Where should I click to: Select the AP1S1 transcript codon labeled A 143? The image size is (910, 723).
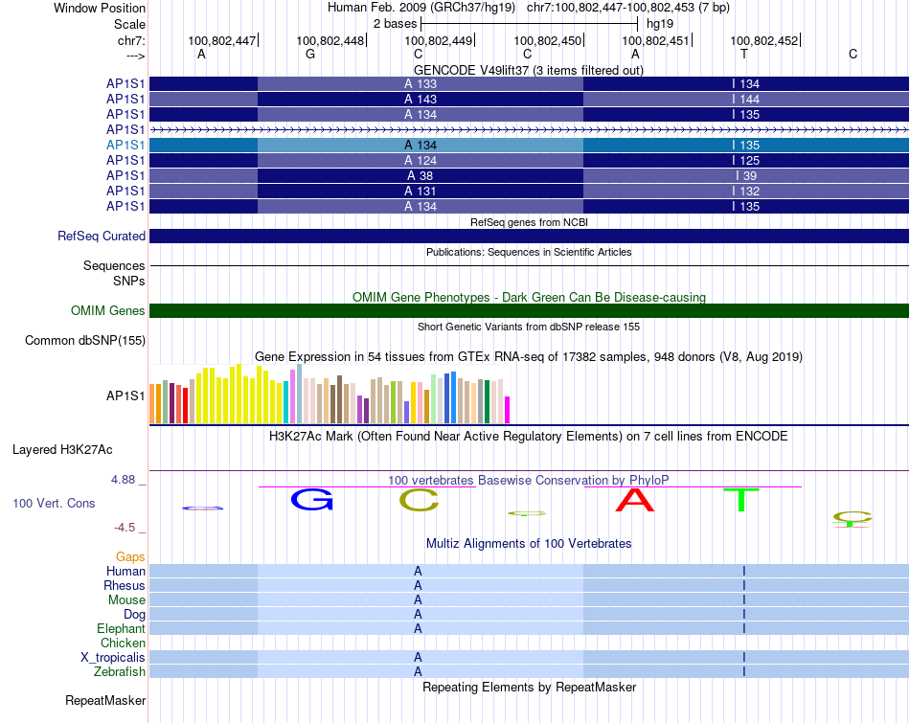tap(421, 100)
